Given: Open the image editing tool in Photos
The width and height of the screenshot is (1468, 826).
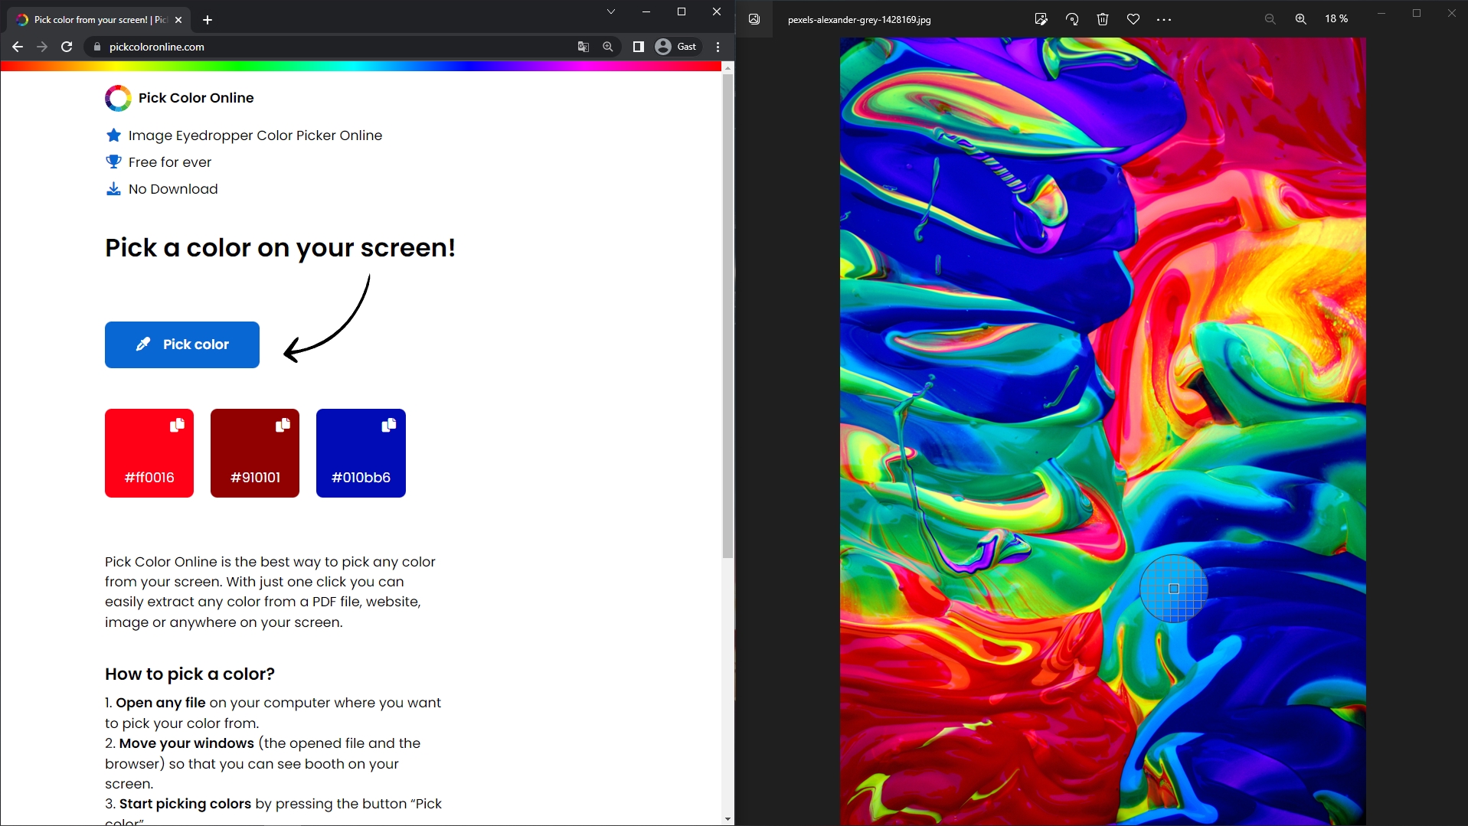Looking at the screenshot, I should 1041,18.
